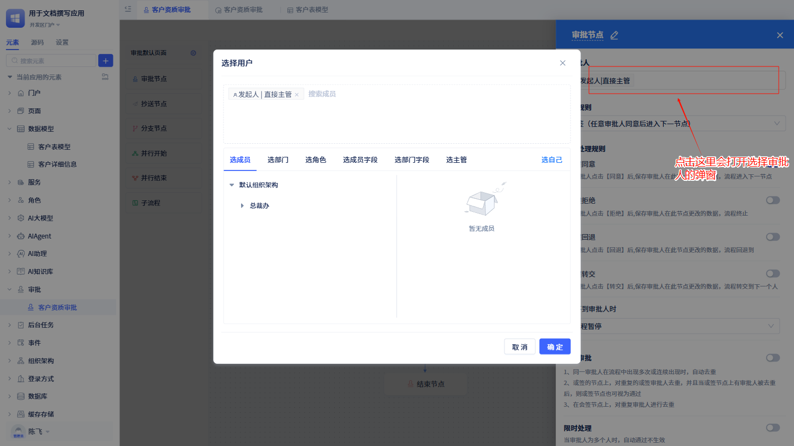The width and height of the screenshot is (794, 446).
Task: Click the 组织架构 icon in the tree
Action: (x=21, y=361)
